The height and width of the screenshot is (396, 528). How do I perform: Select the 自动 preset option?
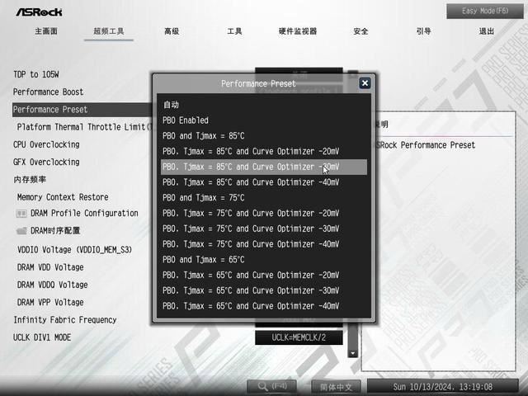point(264,105)
